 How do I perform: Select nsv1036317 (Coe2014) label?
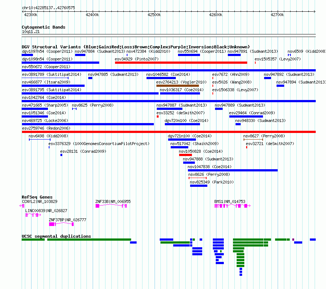click(182, 90)
